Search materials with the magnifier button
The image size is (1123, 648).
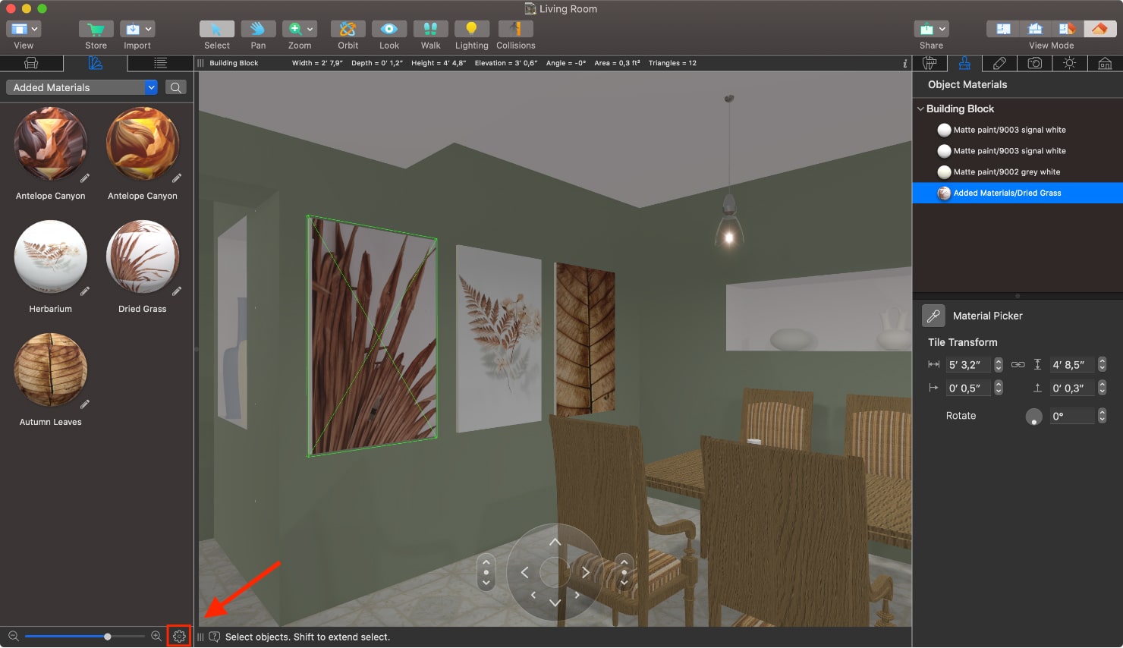coord(175,87)
